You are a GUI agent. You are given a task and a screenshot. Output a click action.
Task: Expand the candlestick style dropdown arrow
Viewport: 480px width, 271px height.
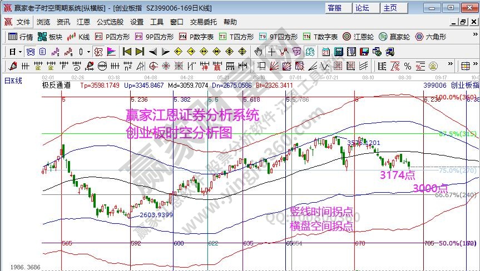point(88,52)
